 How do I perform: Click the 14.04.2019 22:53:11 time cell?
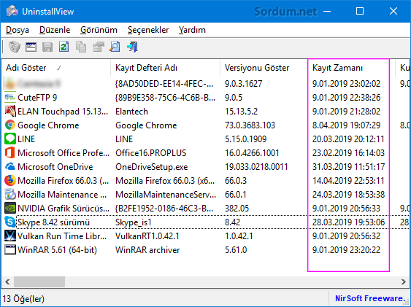pos(348,181)
